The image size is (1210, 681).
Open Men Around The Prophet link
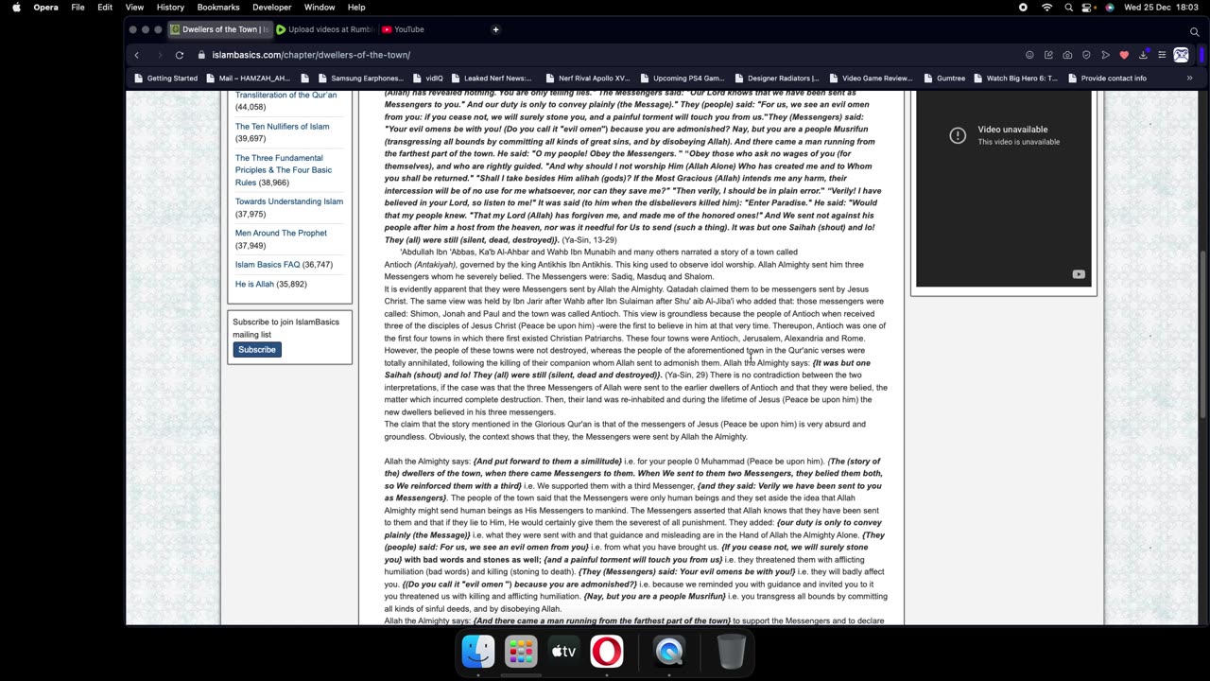point(281,234)
